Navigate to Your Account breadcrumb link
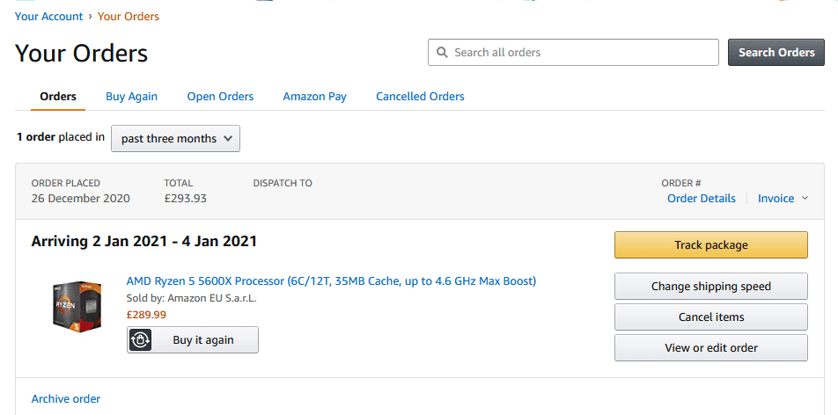Image resolution: width=838 pixels, height=415 pixels. pyautogui.click(x=49, y=17)
